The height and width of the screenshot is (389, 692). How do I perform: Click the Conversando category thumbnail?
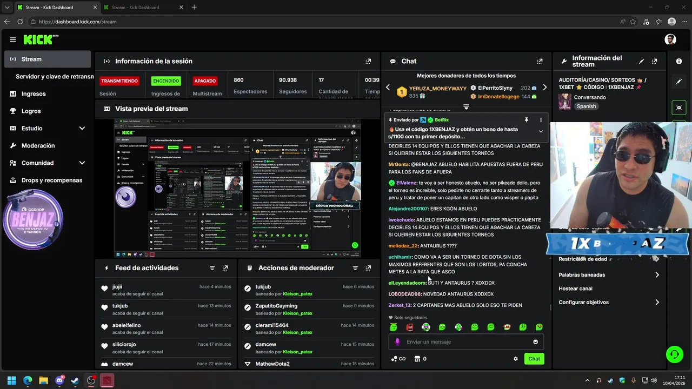(x=565, y=102)
